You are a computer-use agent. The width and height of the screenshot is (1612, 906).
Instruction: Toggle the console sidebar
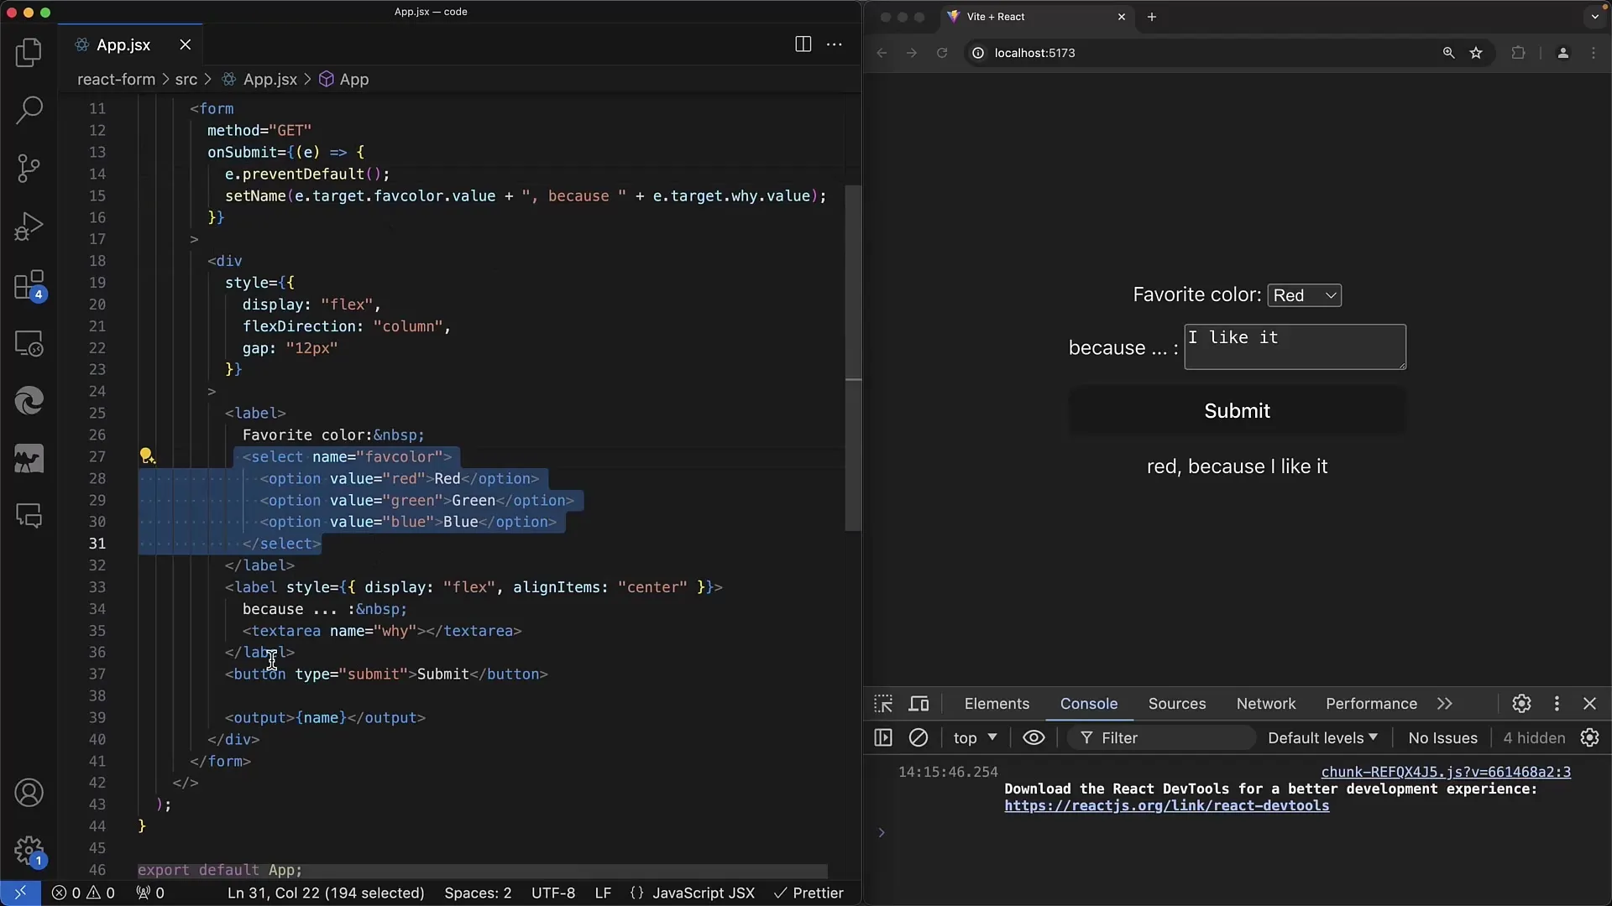point(883,737)
